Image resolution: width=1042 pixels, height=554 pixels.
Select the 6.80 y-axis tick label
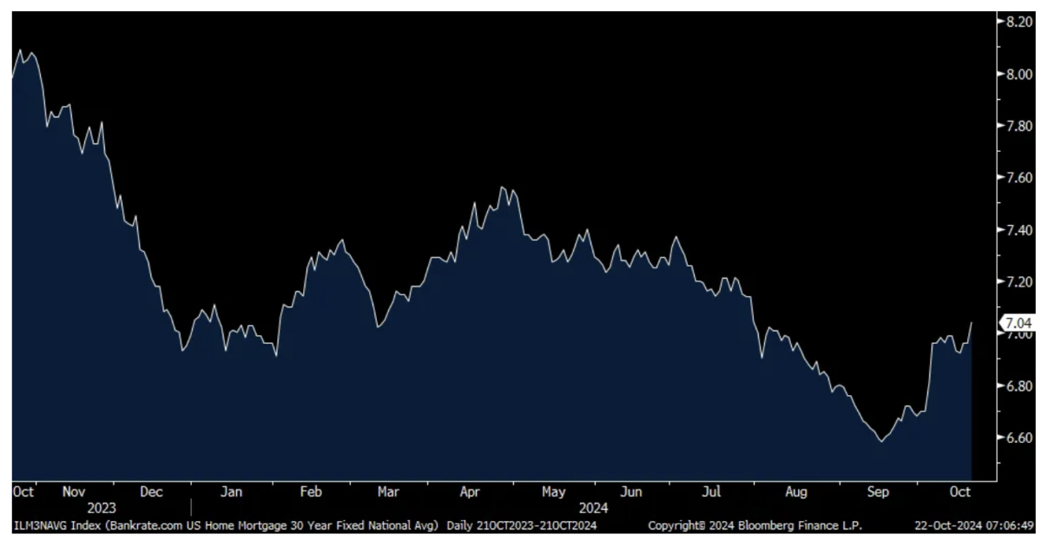pos(1018,386)
